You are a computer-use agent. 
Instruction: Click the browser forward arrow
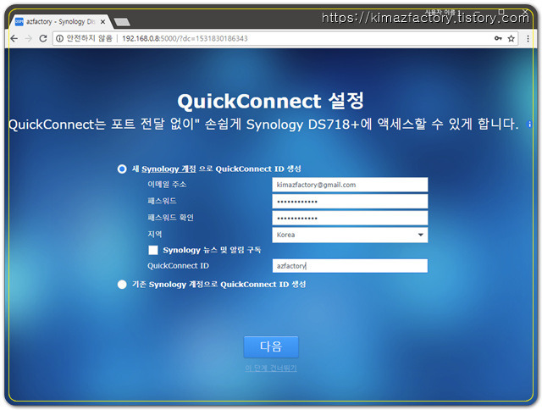click(x=28, y=38)
